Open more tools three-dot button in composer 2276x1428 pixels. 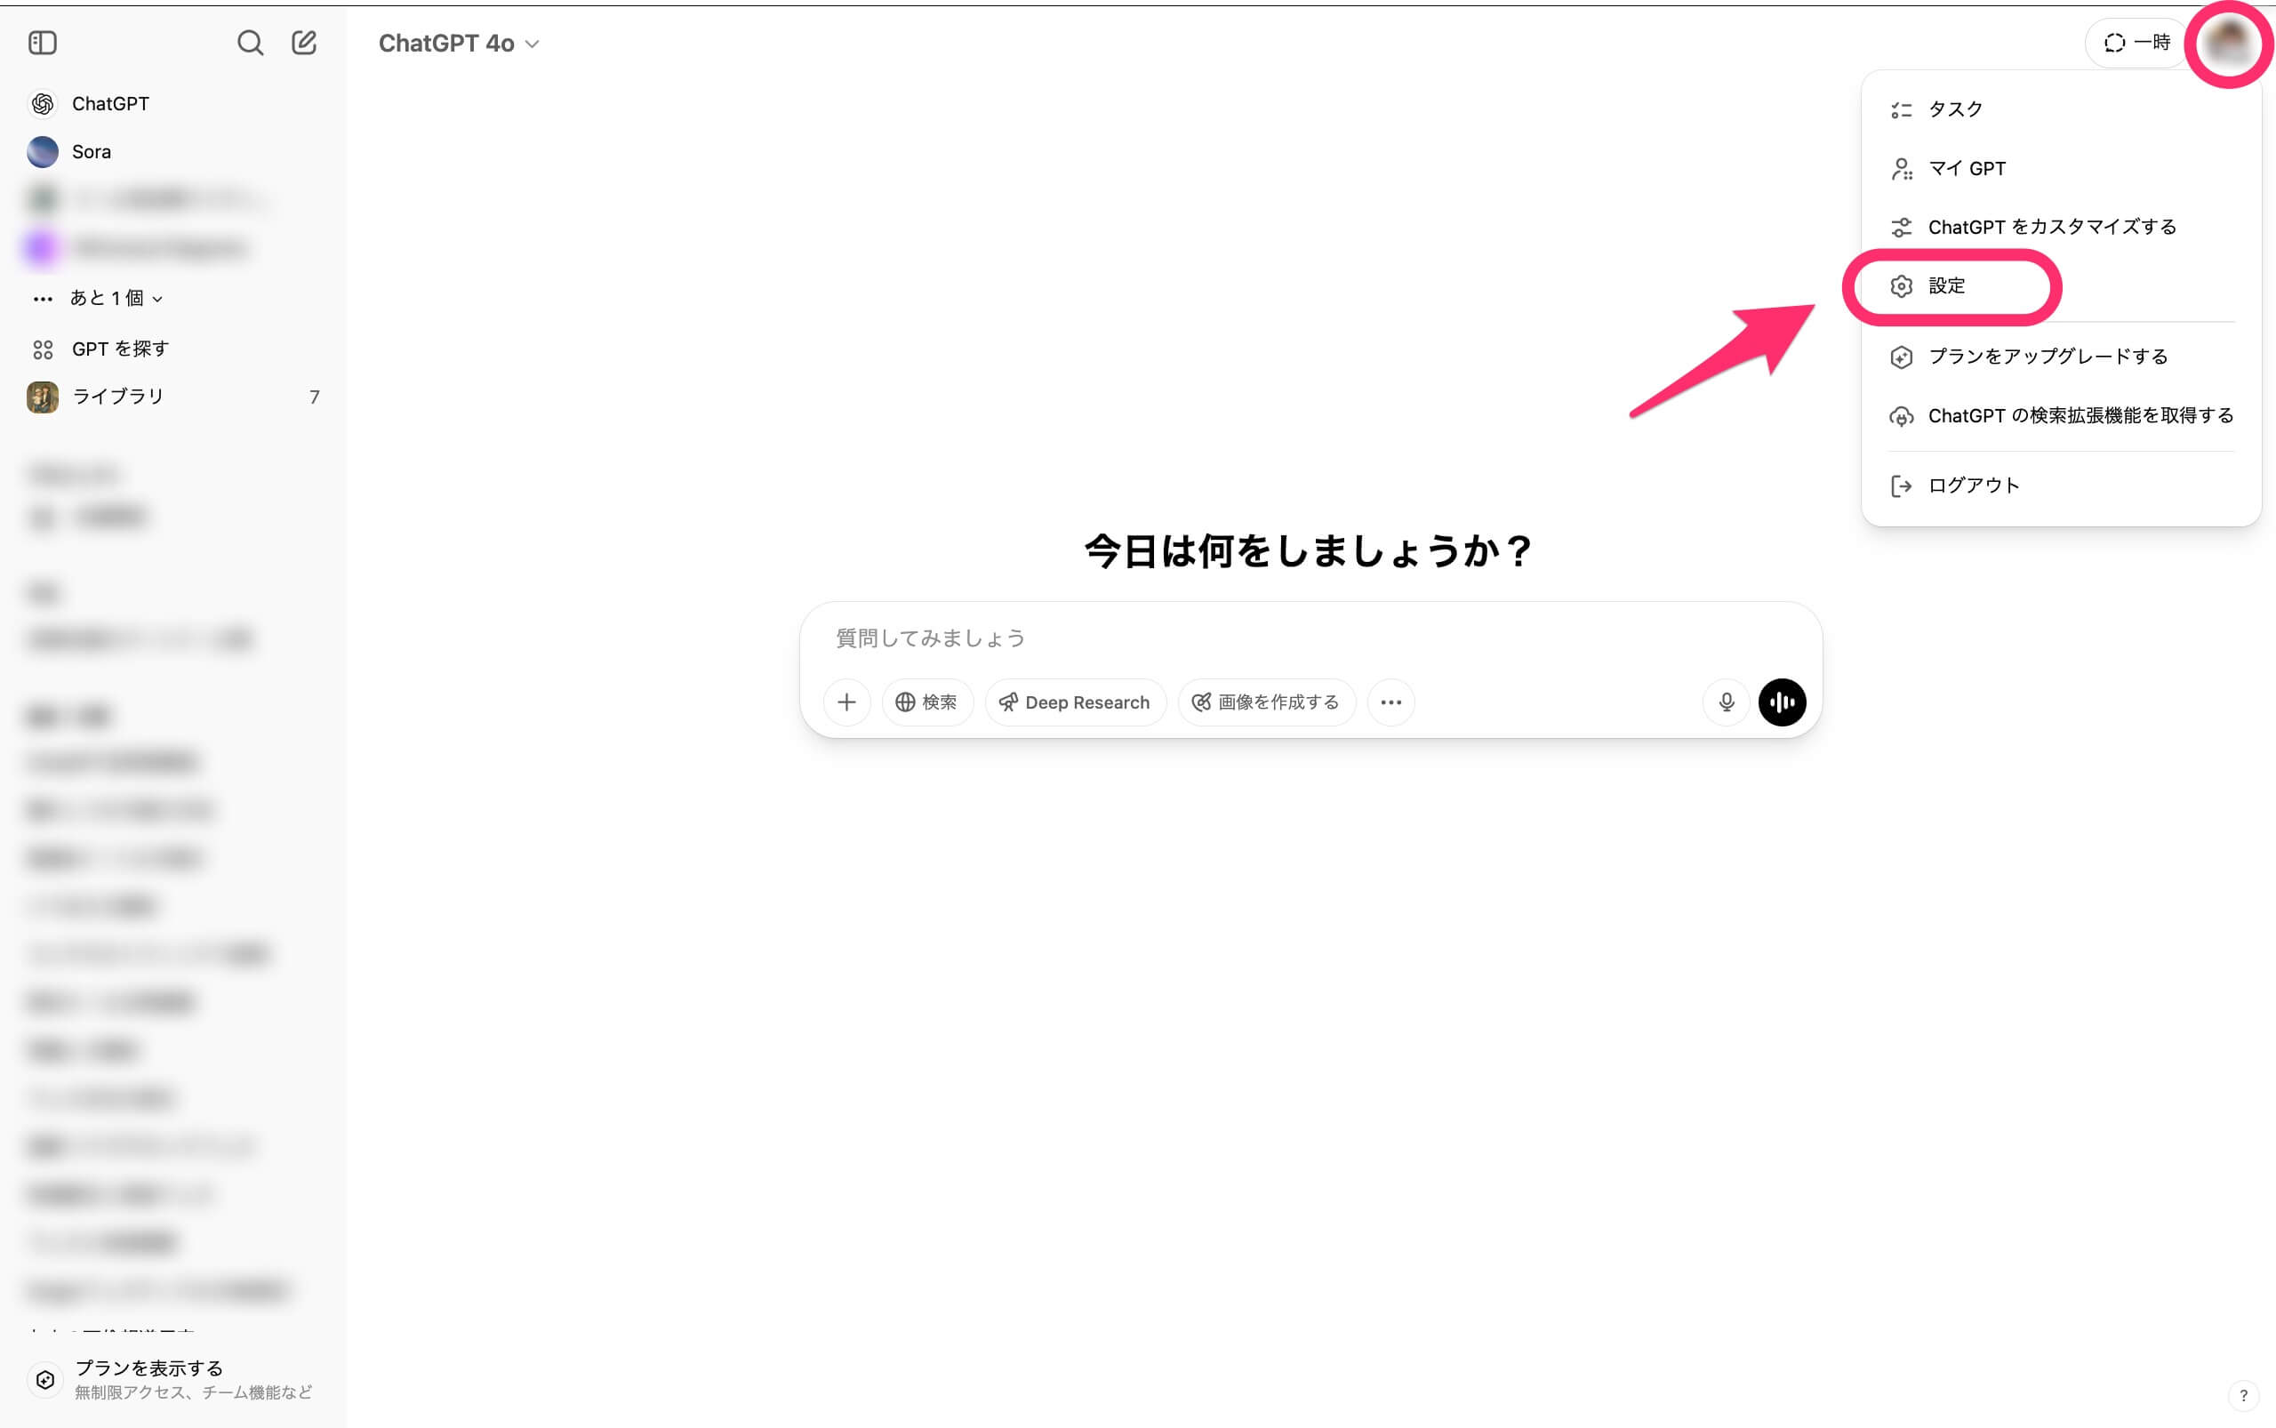pyautogui.click(x=1391, y=702)
